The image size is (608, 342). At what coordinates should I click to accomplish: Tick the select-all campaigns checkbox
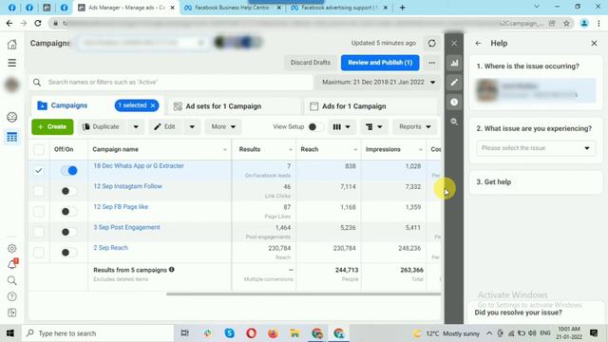[x=39, y=150]
